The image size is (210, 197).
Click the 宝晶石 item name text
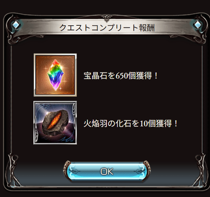95,76
